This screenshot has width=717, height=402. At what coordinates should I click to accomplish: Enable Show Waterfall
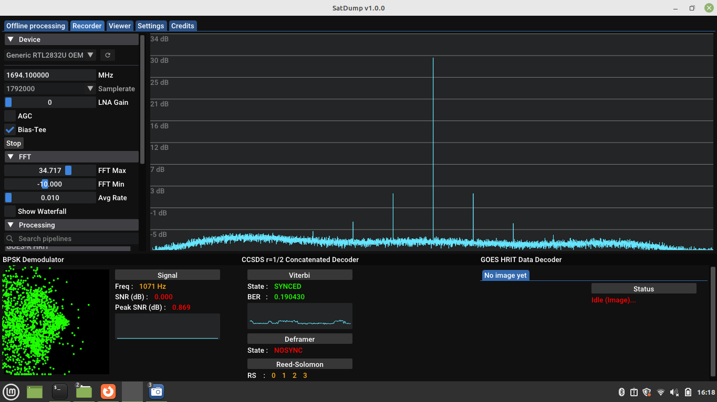[9, 211]
